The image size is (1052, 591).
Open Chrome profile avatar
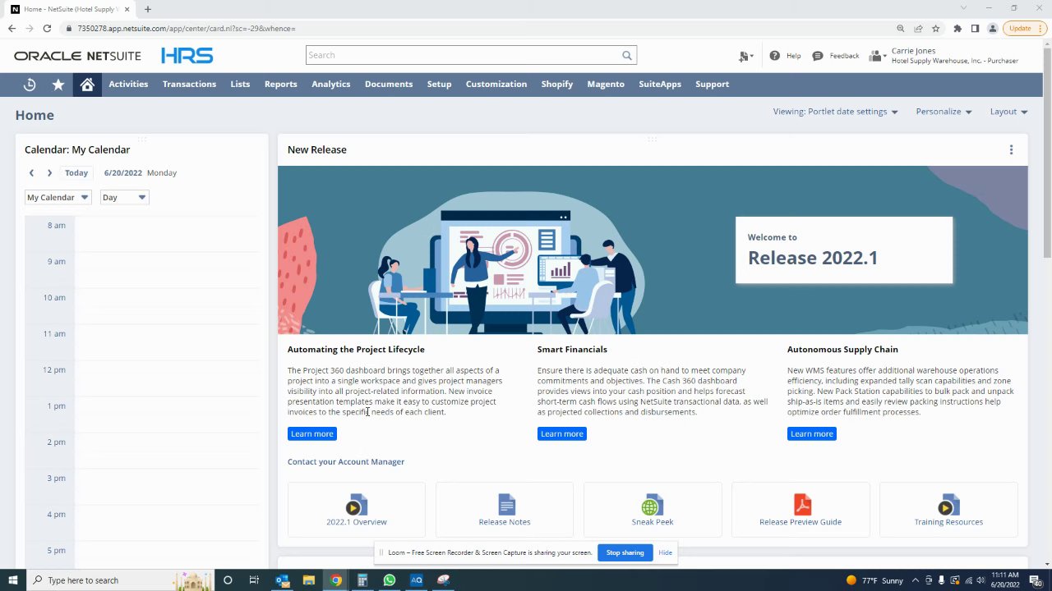[x=993, y=29]
